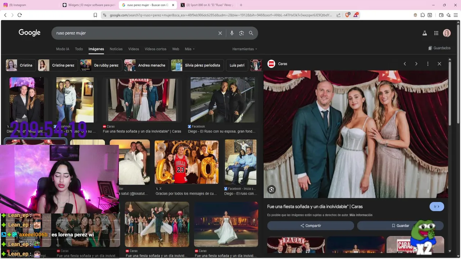Image resolution: width=461 pixels, height=259 pixels.
Task: Go back to the previous page
Action: coord(5,15)
